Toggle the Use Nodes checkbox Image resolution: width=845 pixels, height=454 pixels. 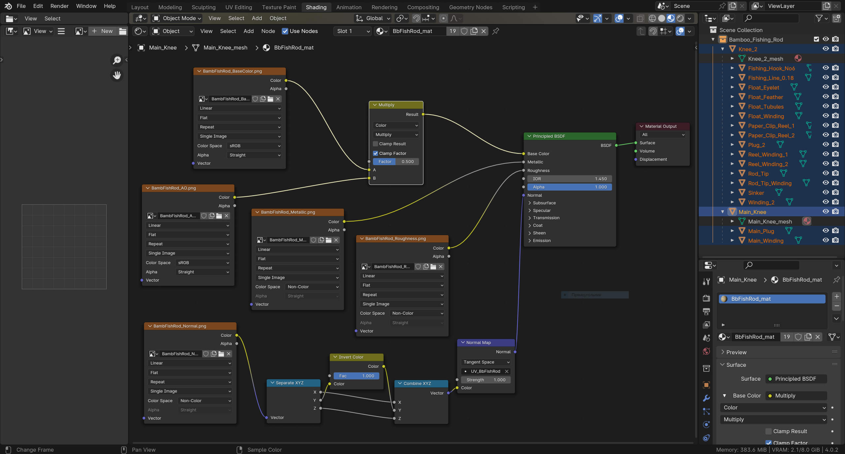285,31
